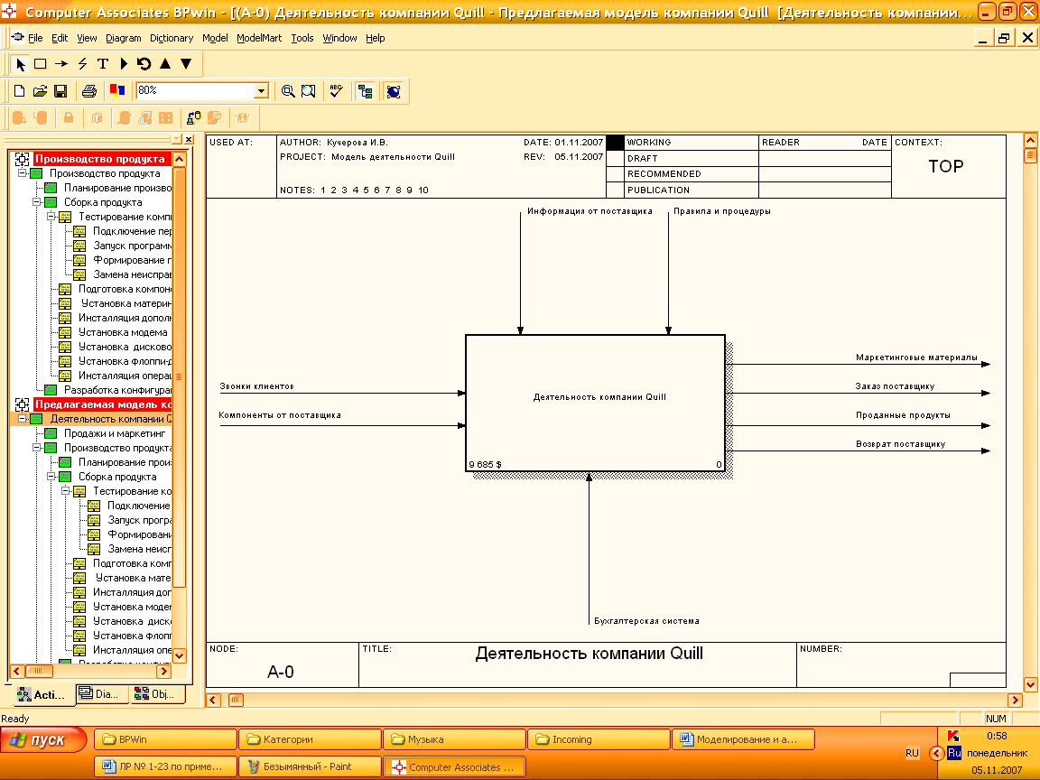Click the Kaspersky tray icon

point(953,736)
